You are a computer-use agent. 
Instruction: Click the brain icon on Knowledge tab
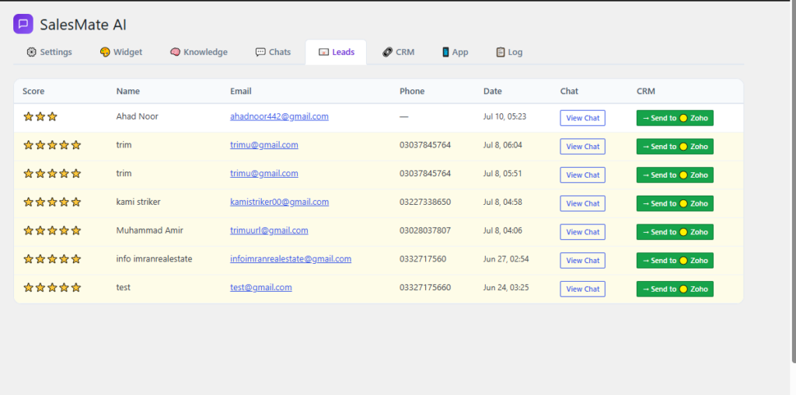coord(175,52)
